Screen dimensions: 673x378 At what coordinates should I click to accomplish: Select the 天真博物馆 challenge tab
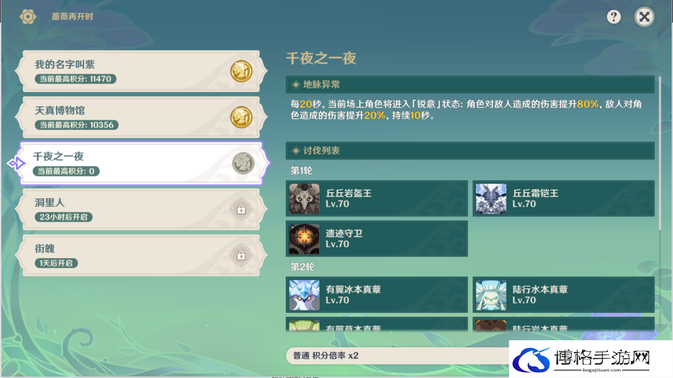click(x=141, y=117)
